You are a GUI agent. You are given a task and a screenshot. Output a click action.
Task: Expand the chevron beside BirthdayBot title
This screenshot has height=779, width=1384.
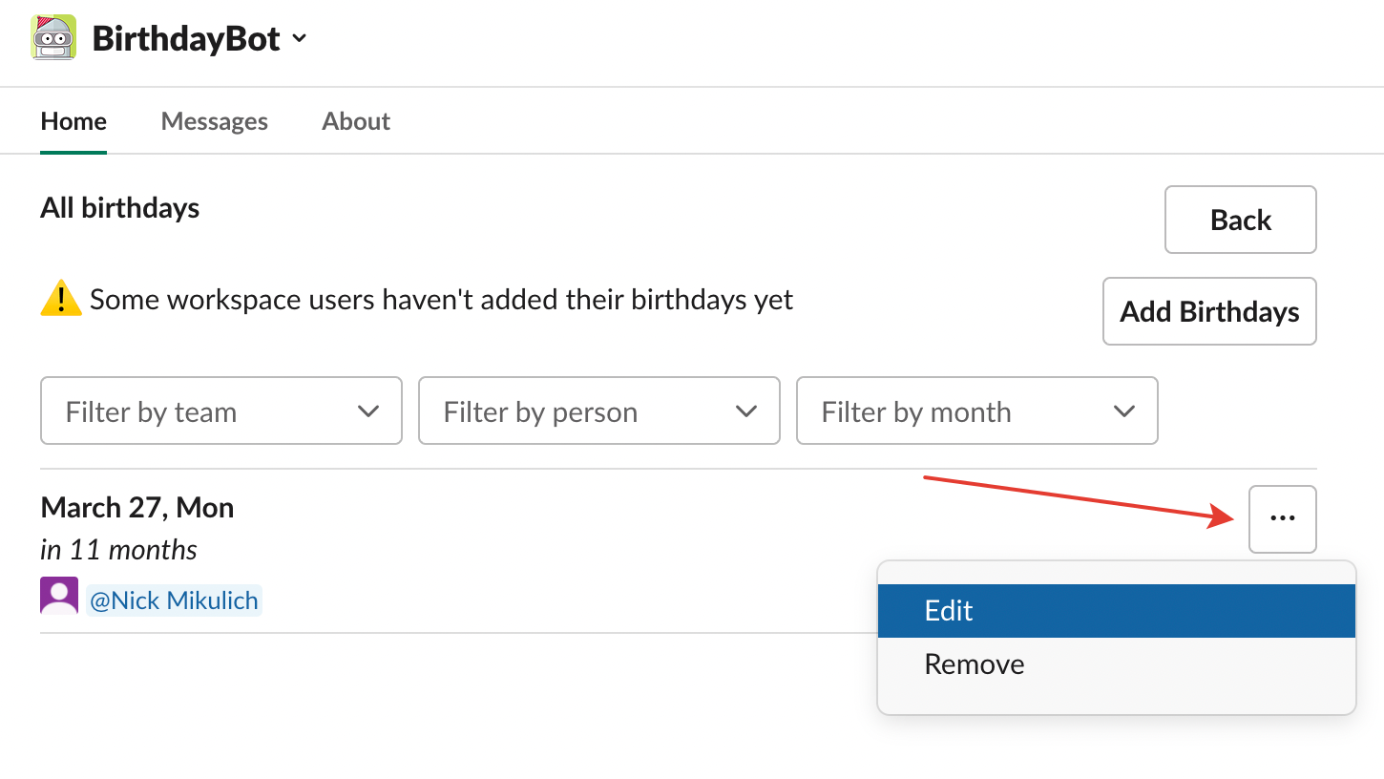click(300, 39)
